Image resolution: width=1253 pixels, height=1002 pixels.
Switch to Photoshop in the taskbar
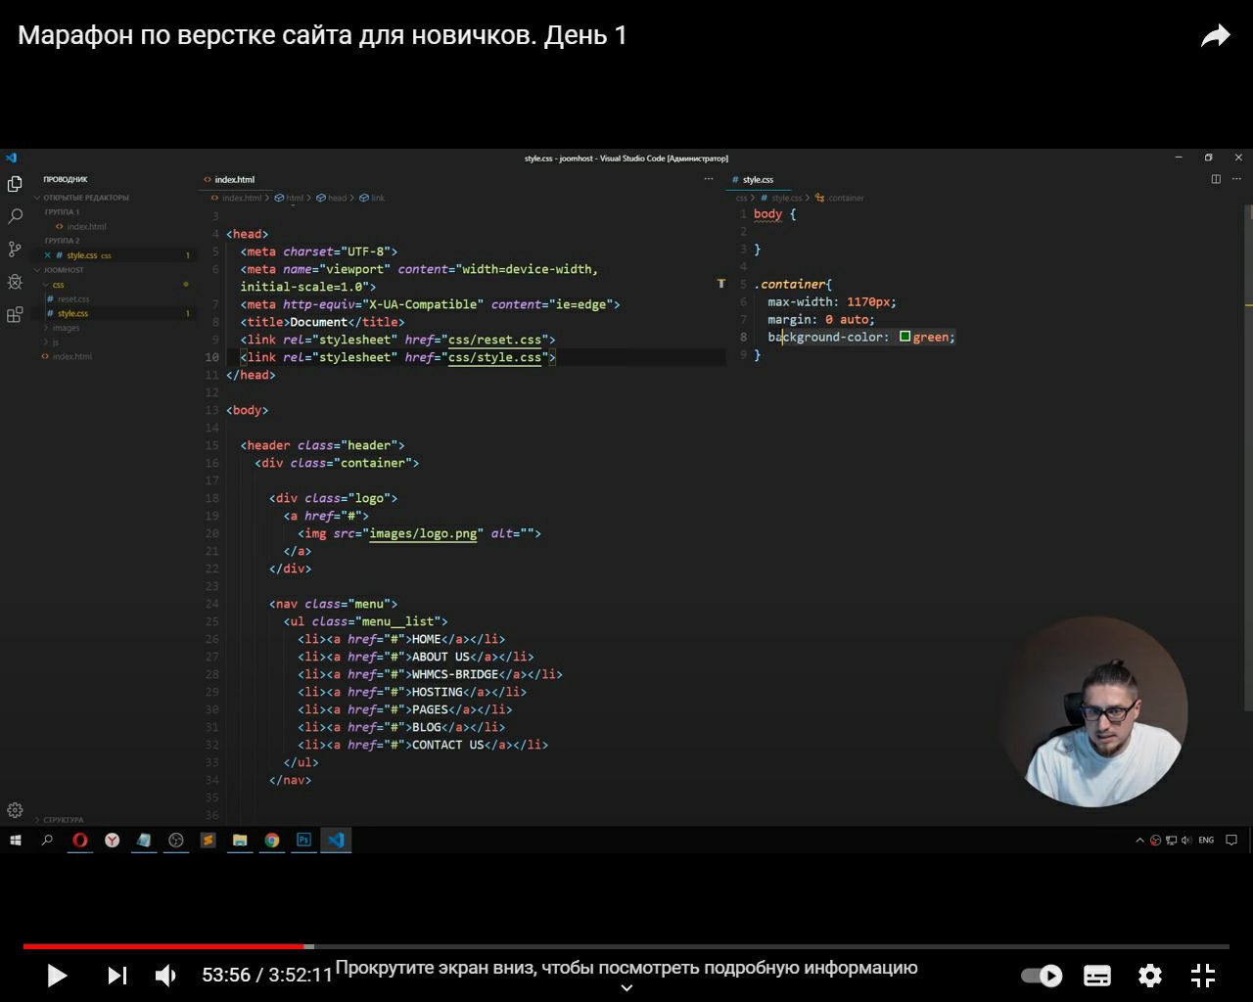tap(303, 840)
